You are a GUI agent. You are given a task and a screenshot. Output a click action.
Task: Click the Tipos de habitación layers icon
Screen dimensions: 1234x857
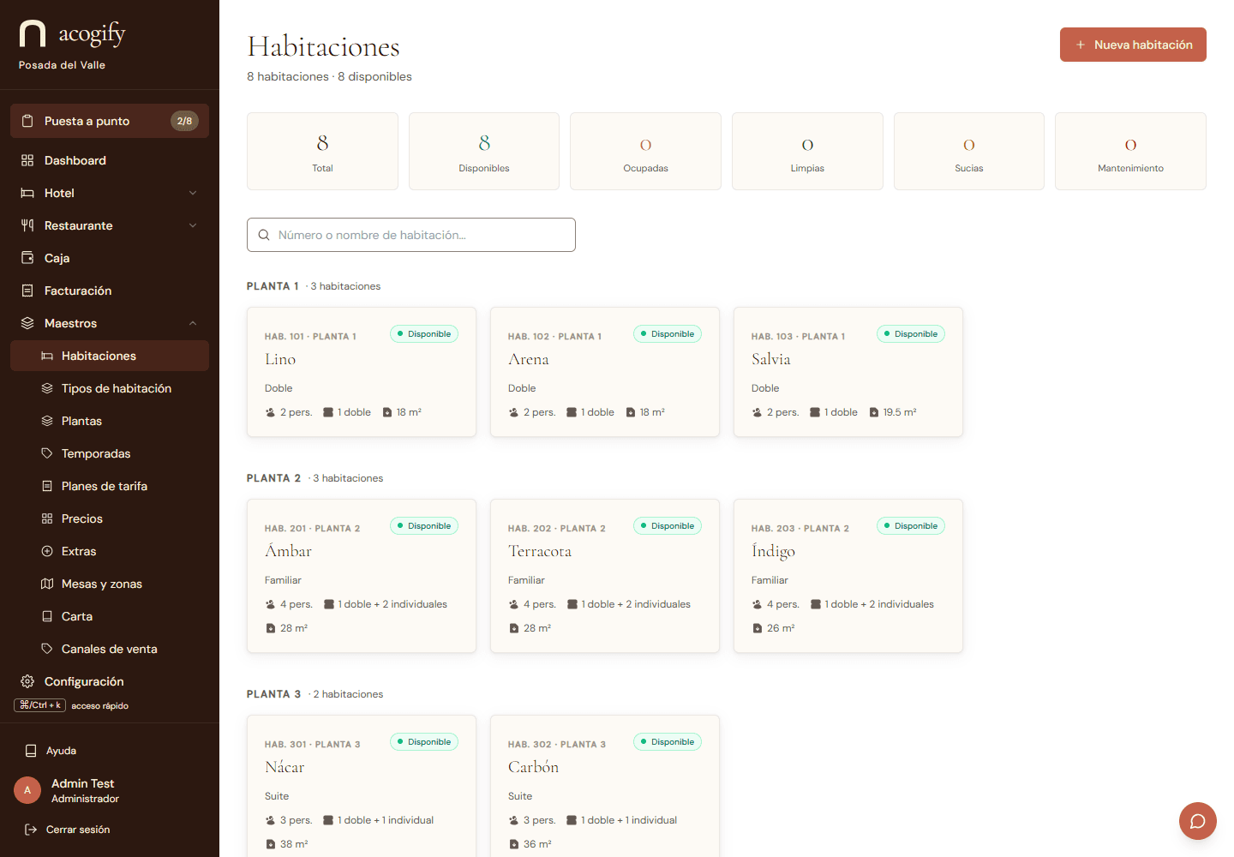[47, 388]
